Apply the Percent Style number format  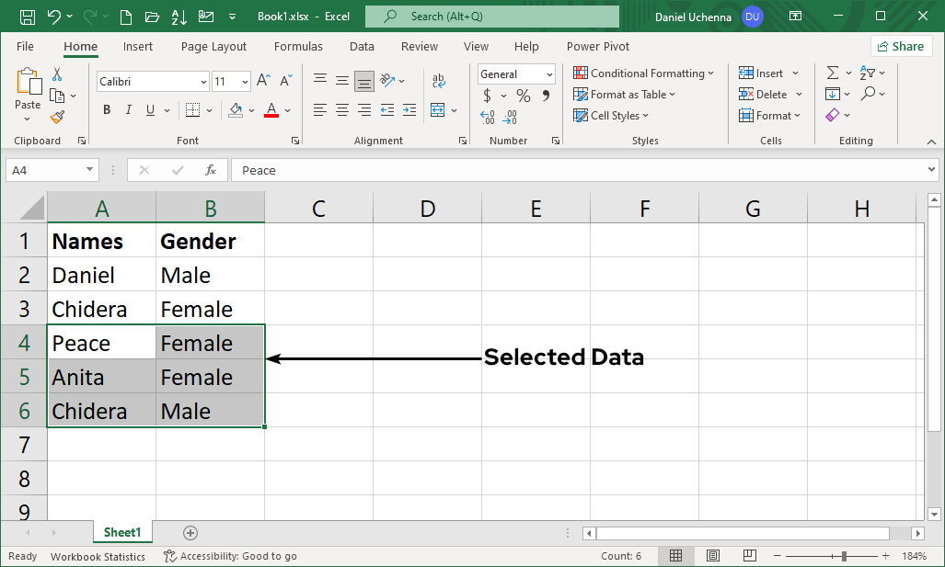pos(522,95)
